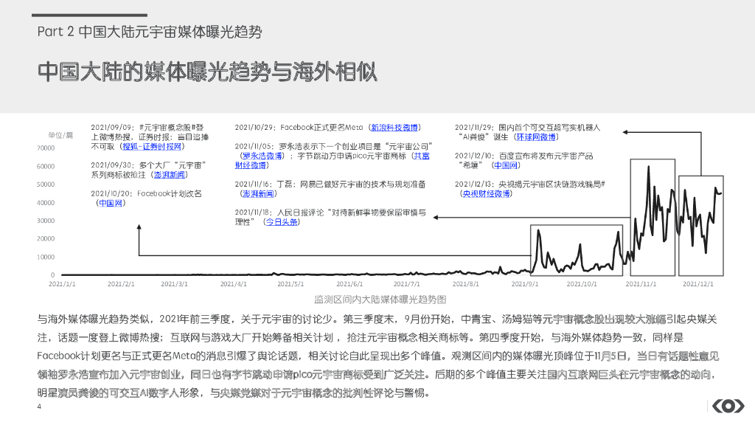755x425 pixels.
Task: Click the body paragraph starting 与海外媒体曝光趋势类似
Action: pos(378,356)
